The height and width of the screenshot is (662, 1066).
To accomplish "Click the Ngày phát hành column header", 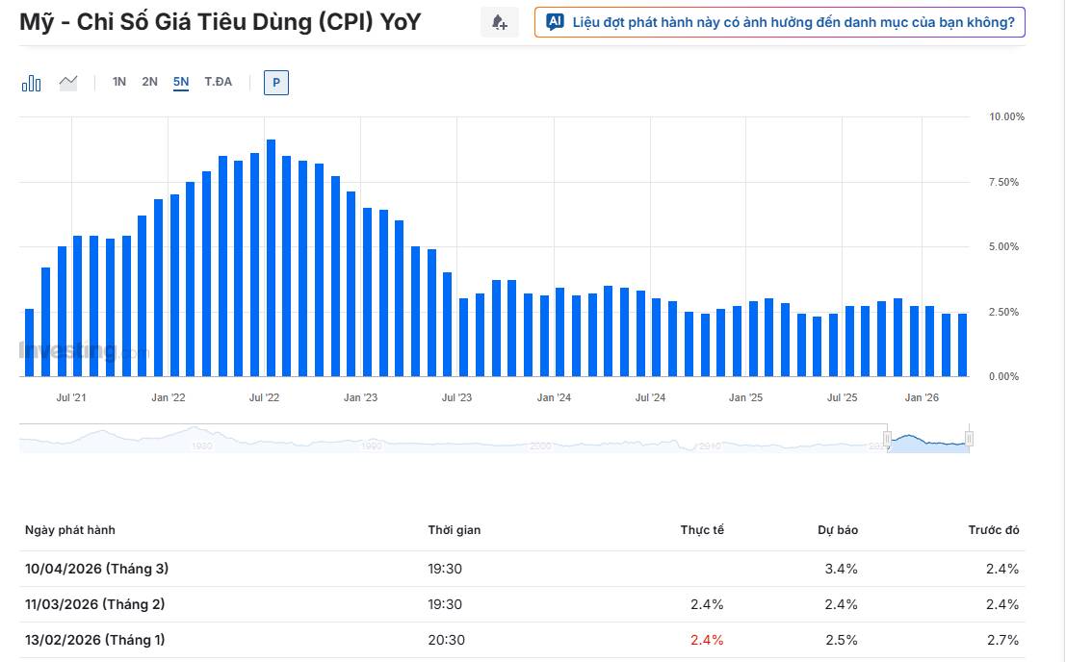I will tap(70, 529).
